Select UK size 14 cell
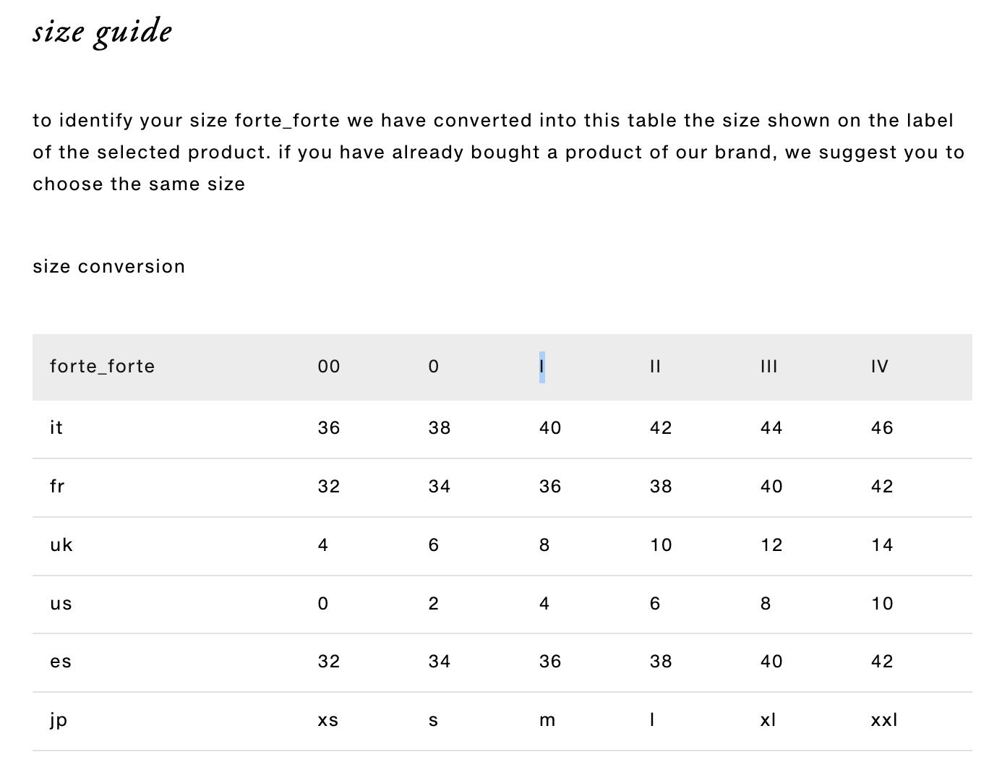The height and width of the screenshot is (765, 1002). [x=883, y=545]
